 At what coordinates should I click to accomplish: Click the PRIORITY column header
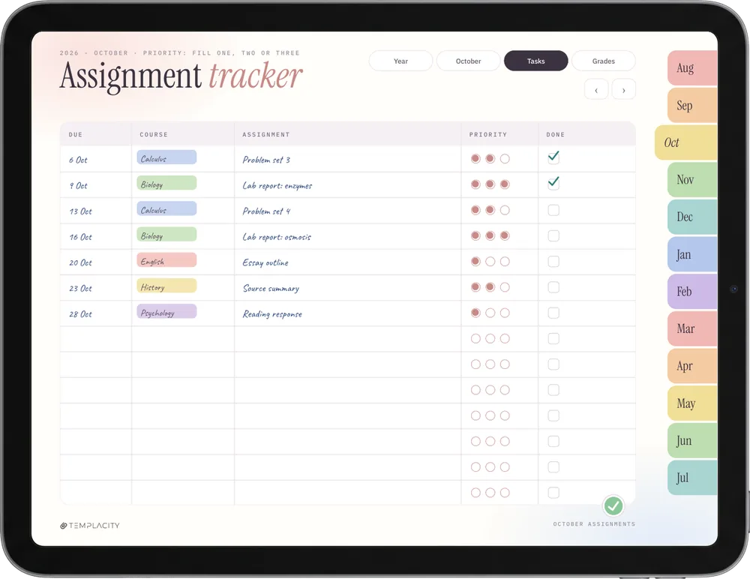(488, 134)
